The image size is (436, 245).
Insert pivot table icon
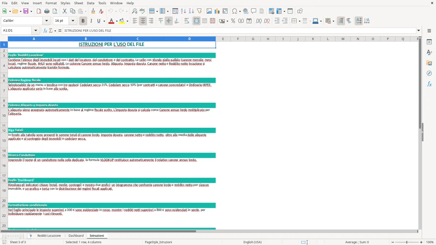tap(225, 11)
